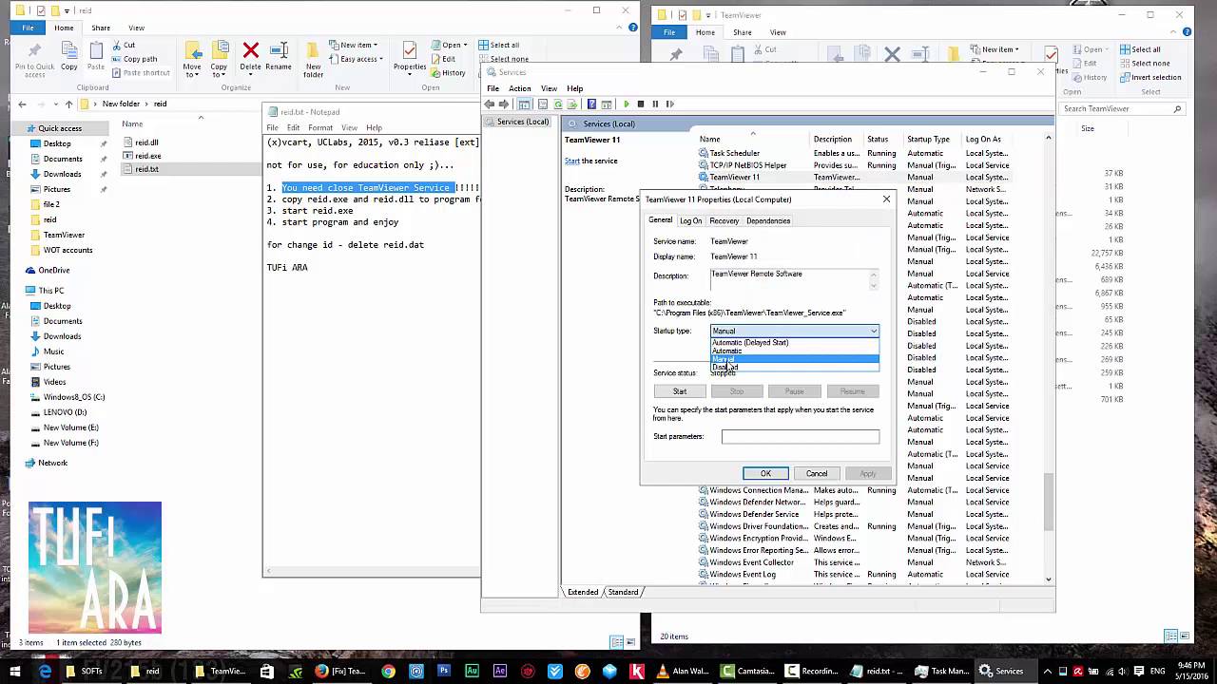
Task: Open Adobe Audition from the taskbar
Action: point(472,671)
